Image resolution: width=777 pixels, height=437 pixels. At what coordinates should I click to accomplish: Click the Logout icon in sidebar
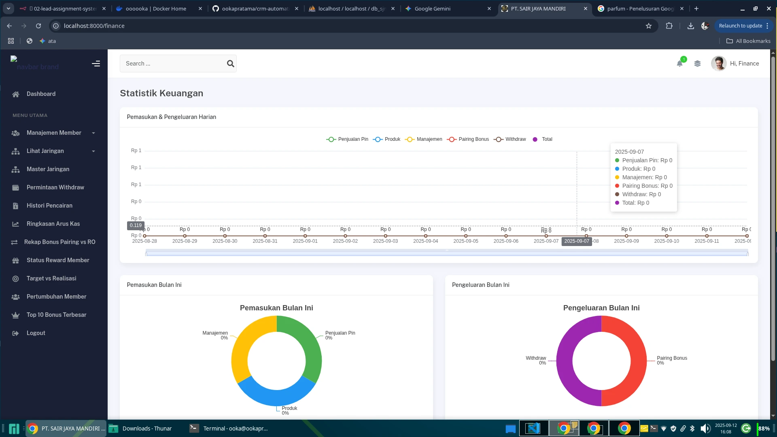16,333
